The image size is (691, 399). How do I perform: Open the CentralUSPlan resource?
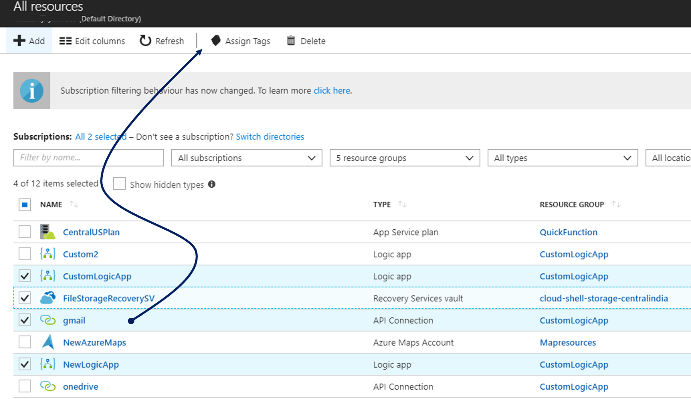[x=91, y=232]
